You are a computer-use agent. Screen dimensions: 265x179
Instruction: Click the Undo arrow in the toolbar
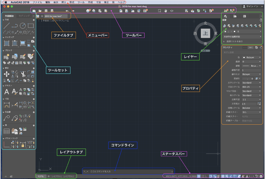point(67,11)
